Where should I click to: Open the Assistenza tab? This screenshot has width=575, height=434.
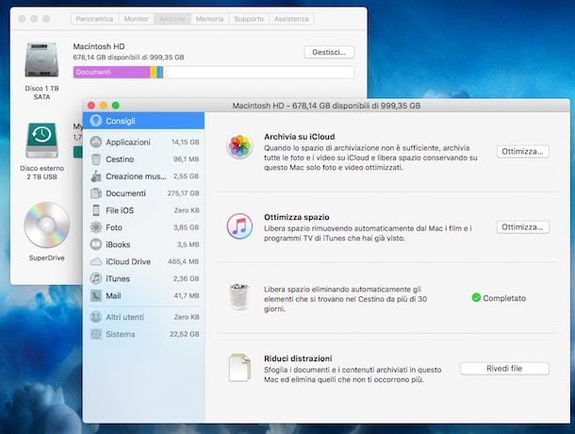(x=291, y=19)
